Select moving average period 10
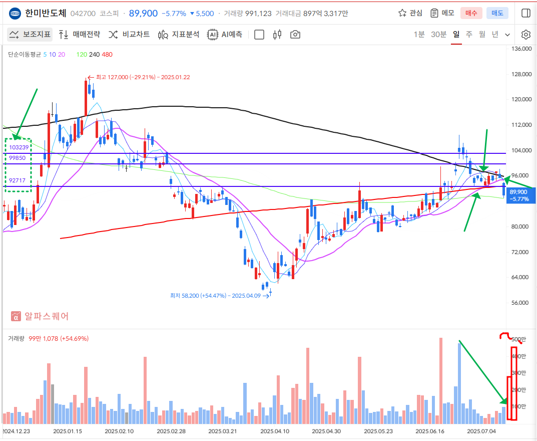Screen dimensions: 537x441 tap(53, 55)
